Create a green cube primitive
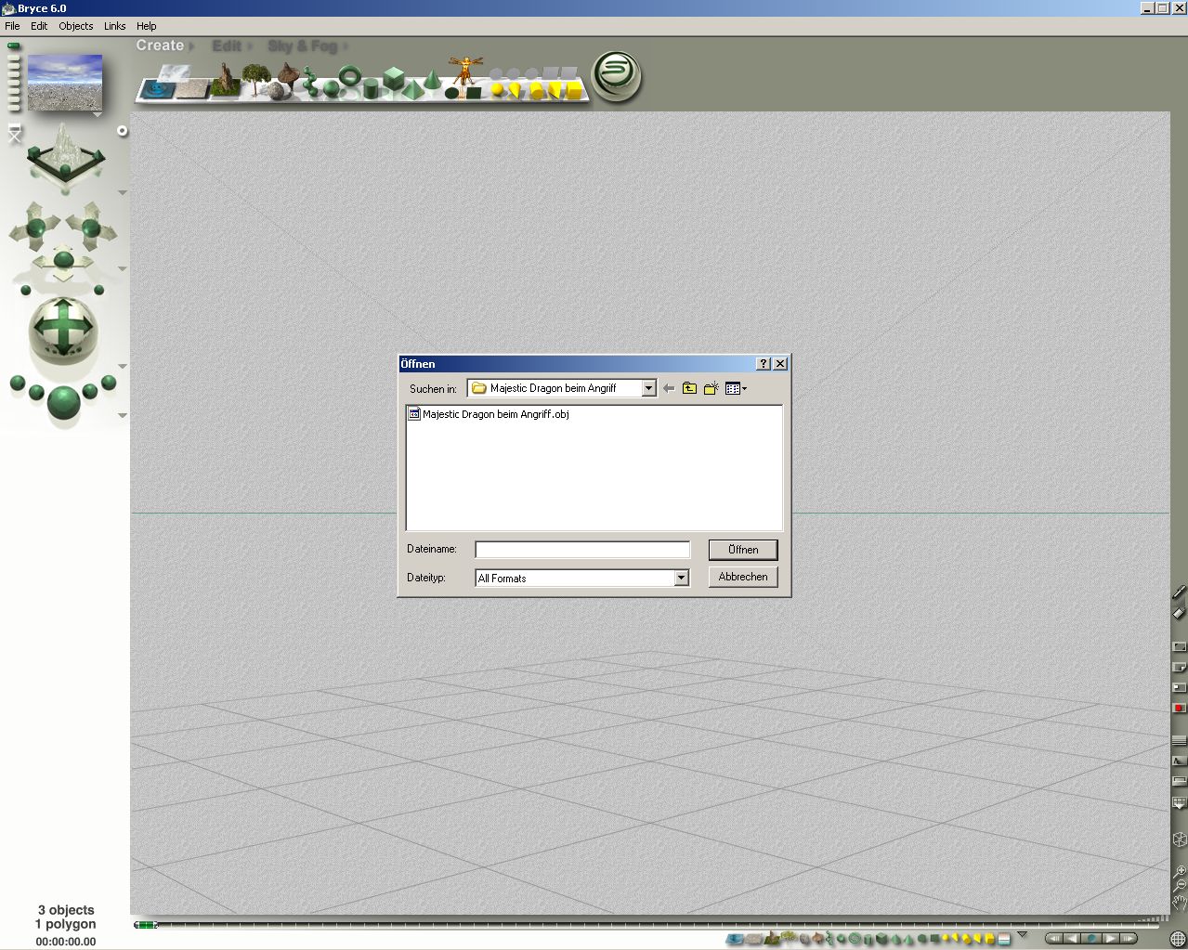The image size is (1188, 950). pyautogui.click(x=394, y=78)
